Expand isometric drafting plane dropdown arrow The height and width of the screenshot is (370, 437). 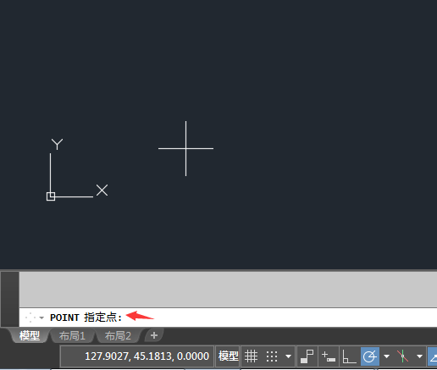tap(419, 356)
